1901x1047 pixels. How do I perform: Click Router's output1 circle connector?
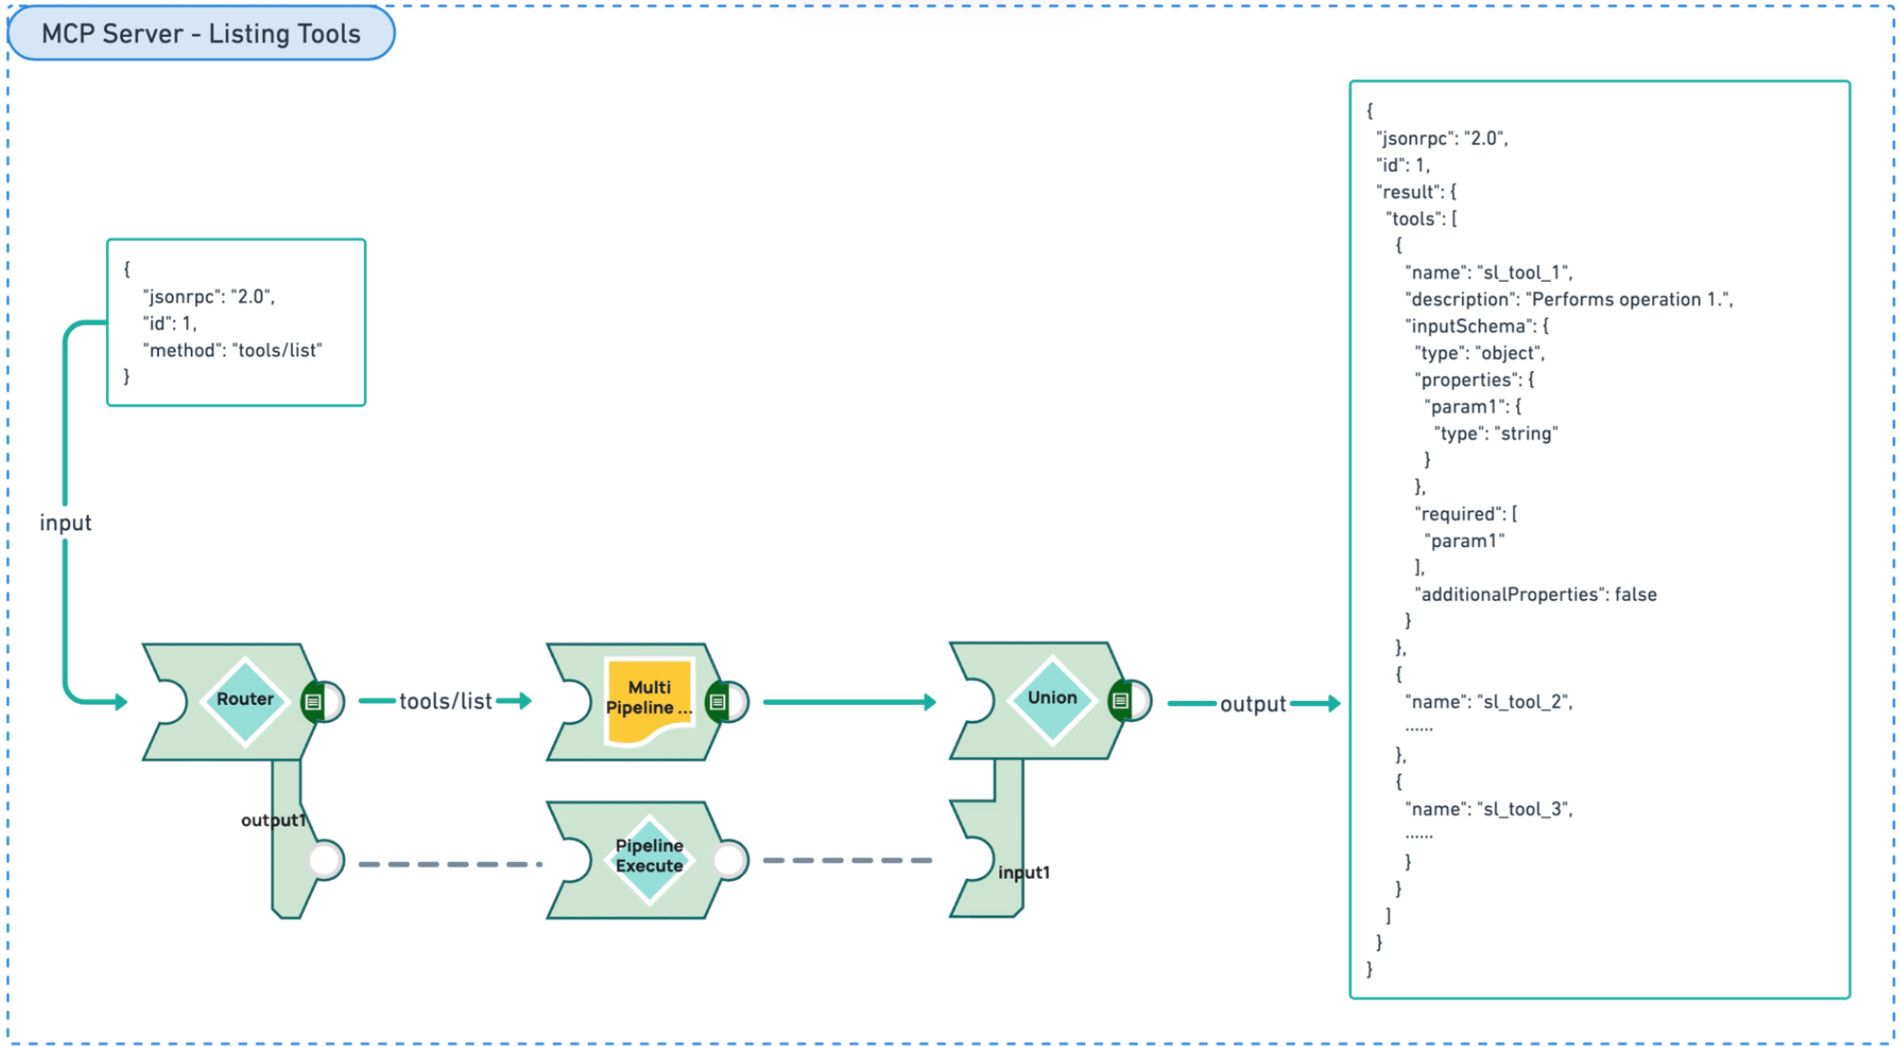[325, 860]
